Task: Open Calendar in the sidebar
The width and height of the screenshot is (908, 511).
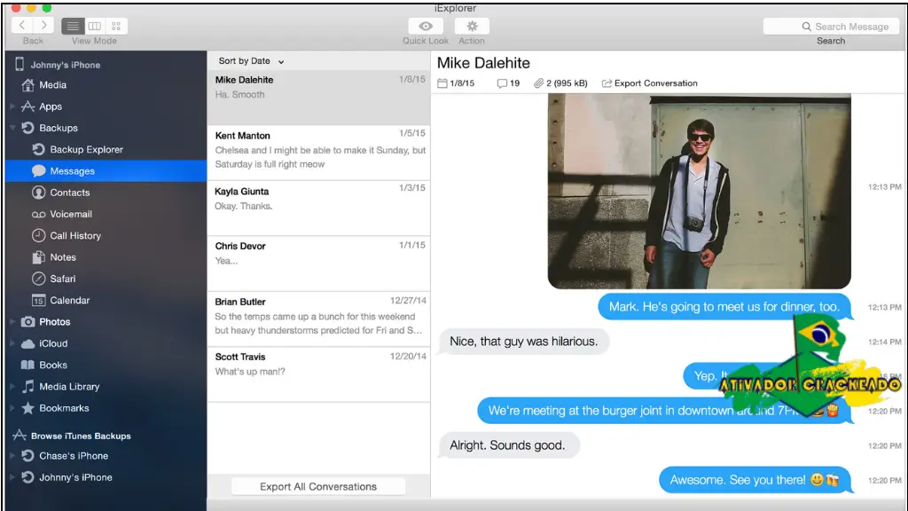Action: point(61,300)
